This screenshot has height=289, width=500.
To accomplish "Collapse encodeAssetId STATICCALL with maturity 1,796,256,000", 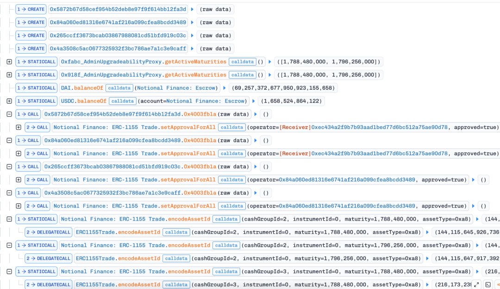I will click(x=9, y=246).
